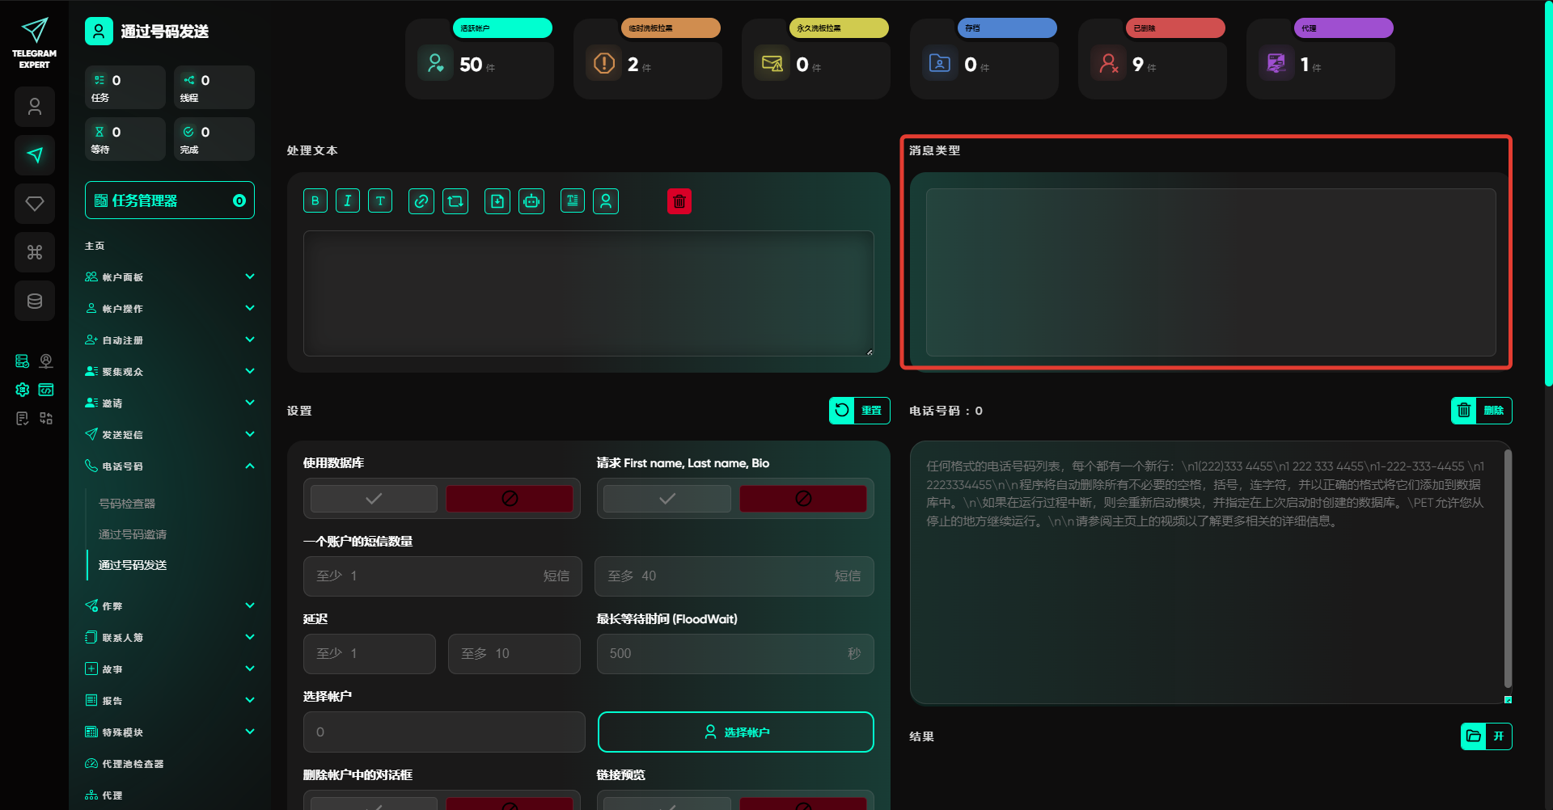The image size is (1553, 810).
Task: Enable 使用数据库 with the checkmark toggle
Action: (374, 499)
